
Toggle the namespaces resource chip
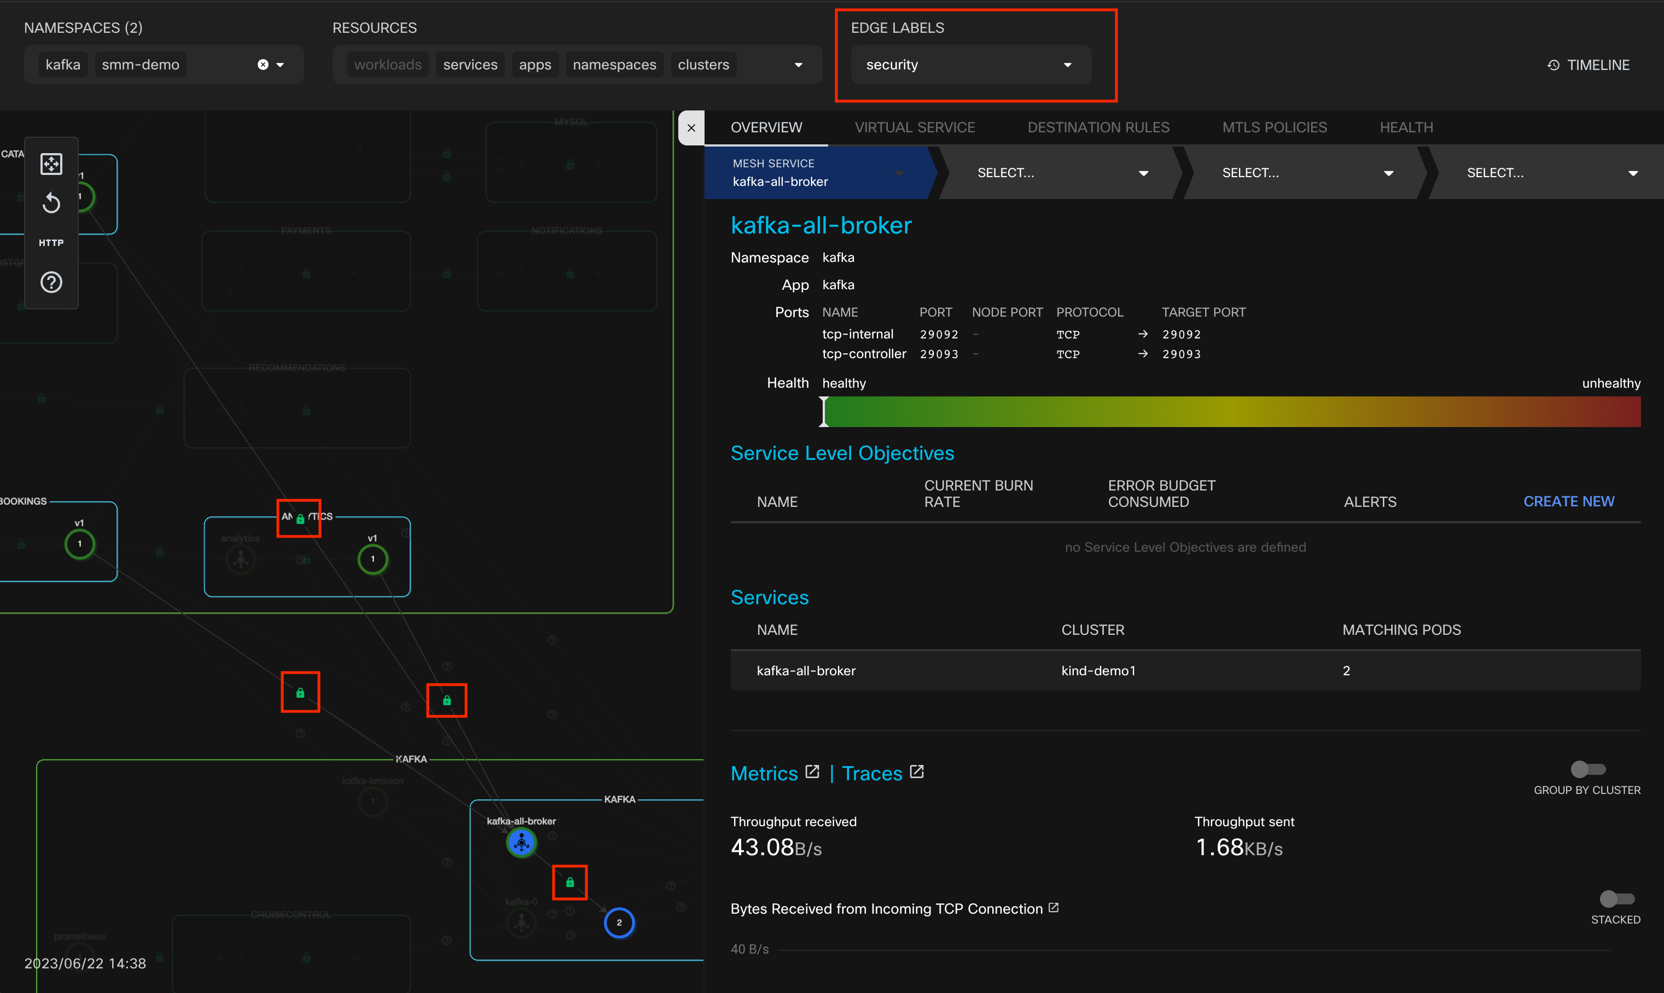coord(614,65)
